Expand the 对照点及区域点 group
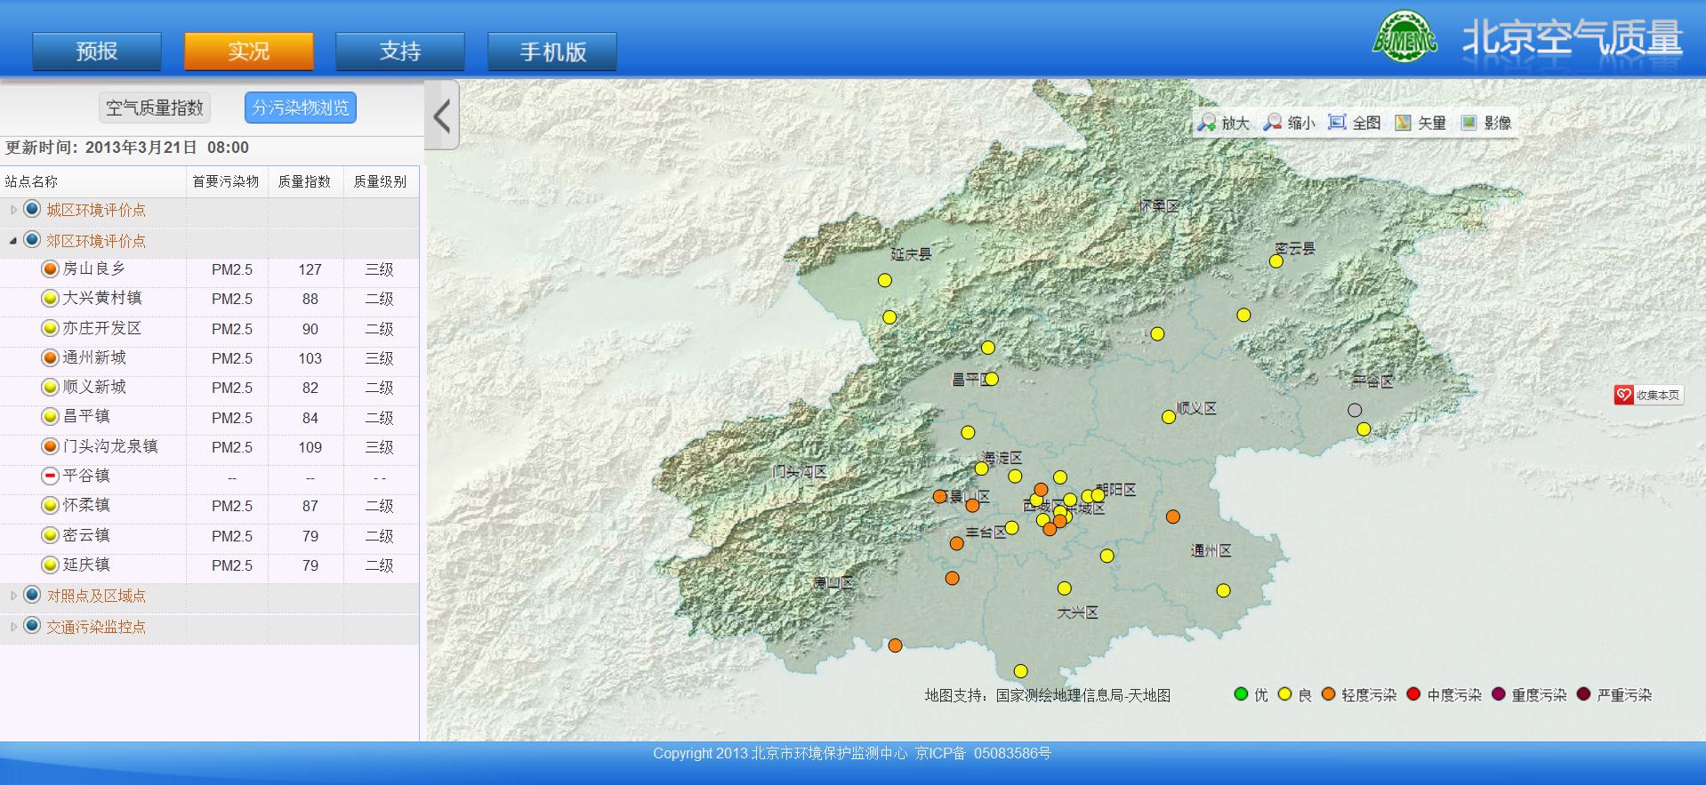This screenshot has width=1706, height=785. [13, 596]
